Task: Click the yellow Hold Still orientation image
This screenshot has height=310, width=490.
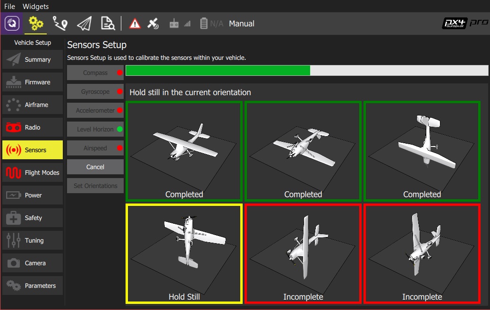Action: click(184, 253)
